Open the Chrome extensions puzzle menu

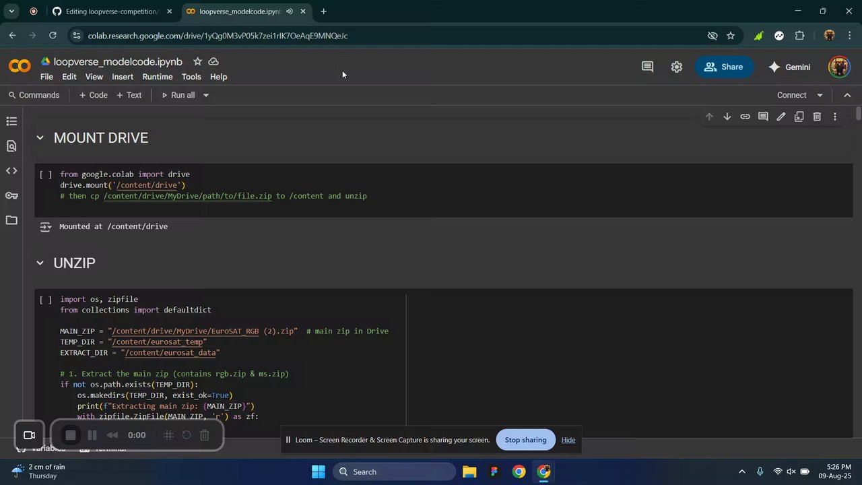click(800, 36)
